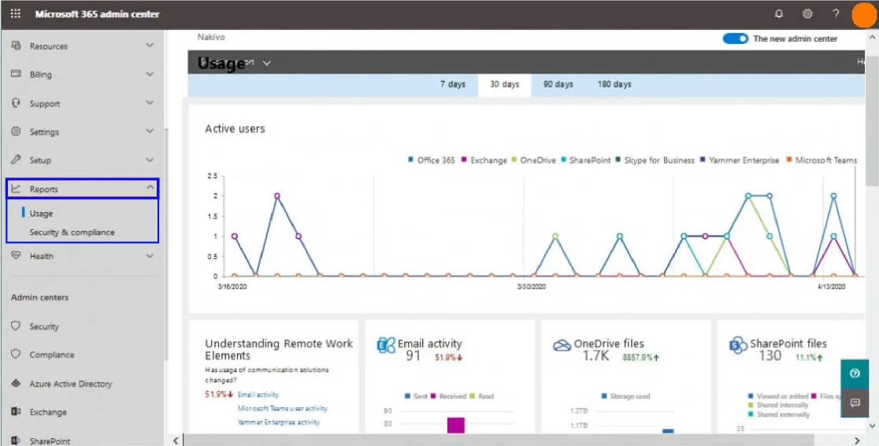Click the OneDrive files cloud icon
Screen dimensions: 879x446
click(x=562, y=345)
